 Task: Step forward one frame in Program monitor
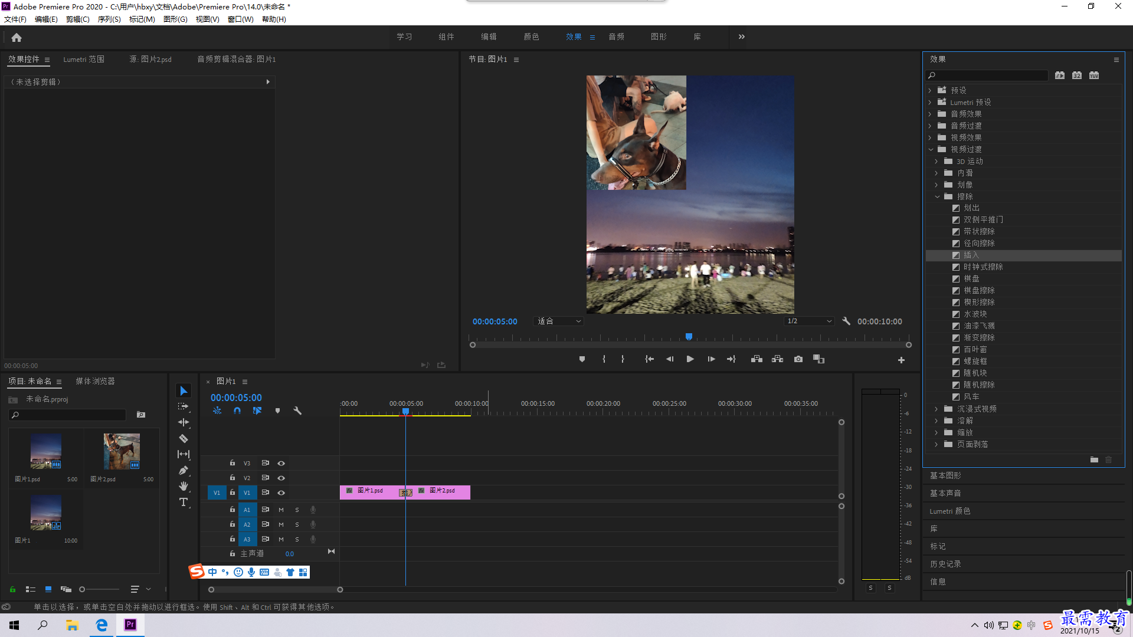click(711, 359)
